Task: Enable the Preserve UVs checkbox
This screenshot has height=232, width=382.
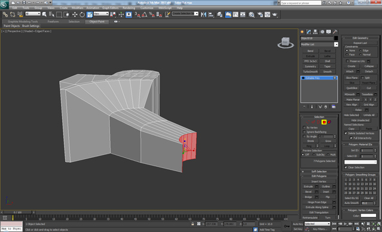Action: tap(347, 61)
